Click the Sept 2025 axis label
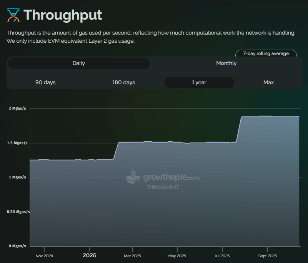 pyautogui.click(x=267, y=256)
